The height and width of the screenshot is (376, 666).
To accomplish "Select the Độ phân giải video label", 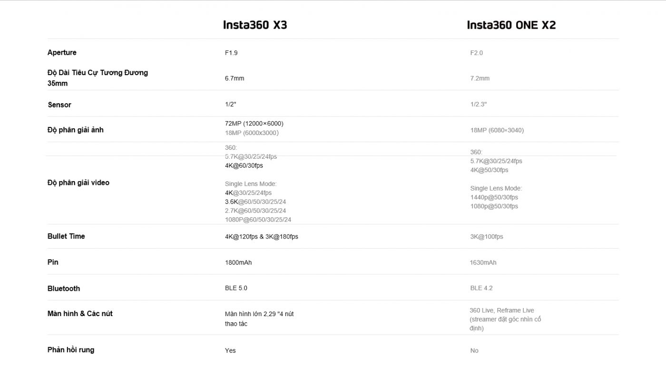I will pyautogui.click(x=78, y=183).
